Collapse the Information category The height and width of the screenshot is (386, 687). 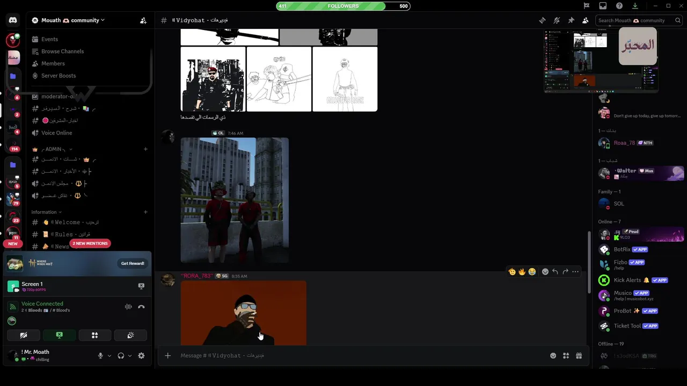(46, 212)
